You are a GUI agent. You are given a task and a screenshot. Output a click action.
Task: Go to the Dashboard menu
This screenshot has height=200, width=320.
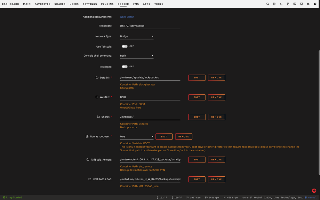[11, 4]
